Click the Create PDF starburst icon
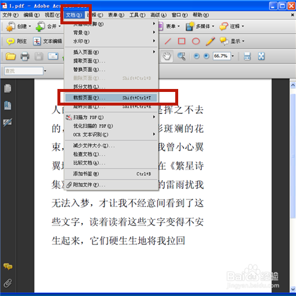Viewport: 296px width, 296px height. coord(10,26)
